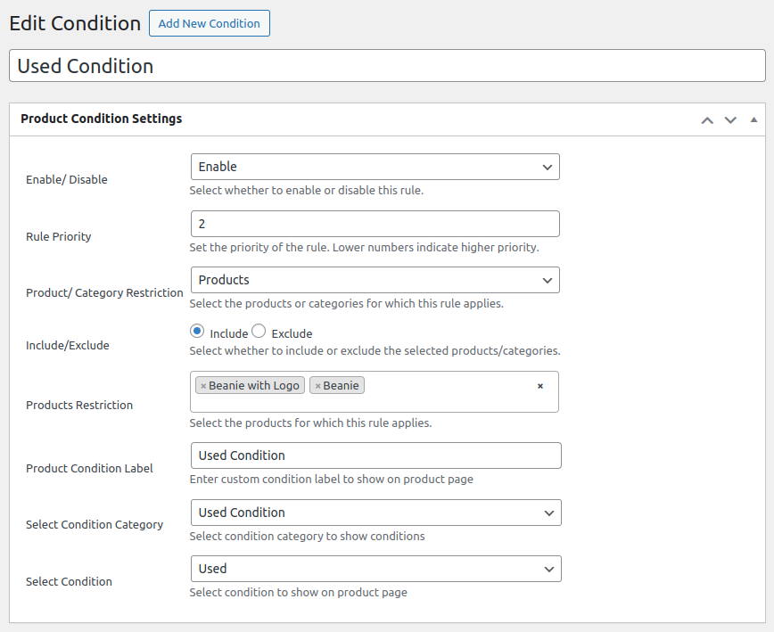Select the Include radio button

(x=197, y=331)
